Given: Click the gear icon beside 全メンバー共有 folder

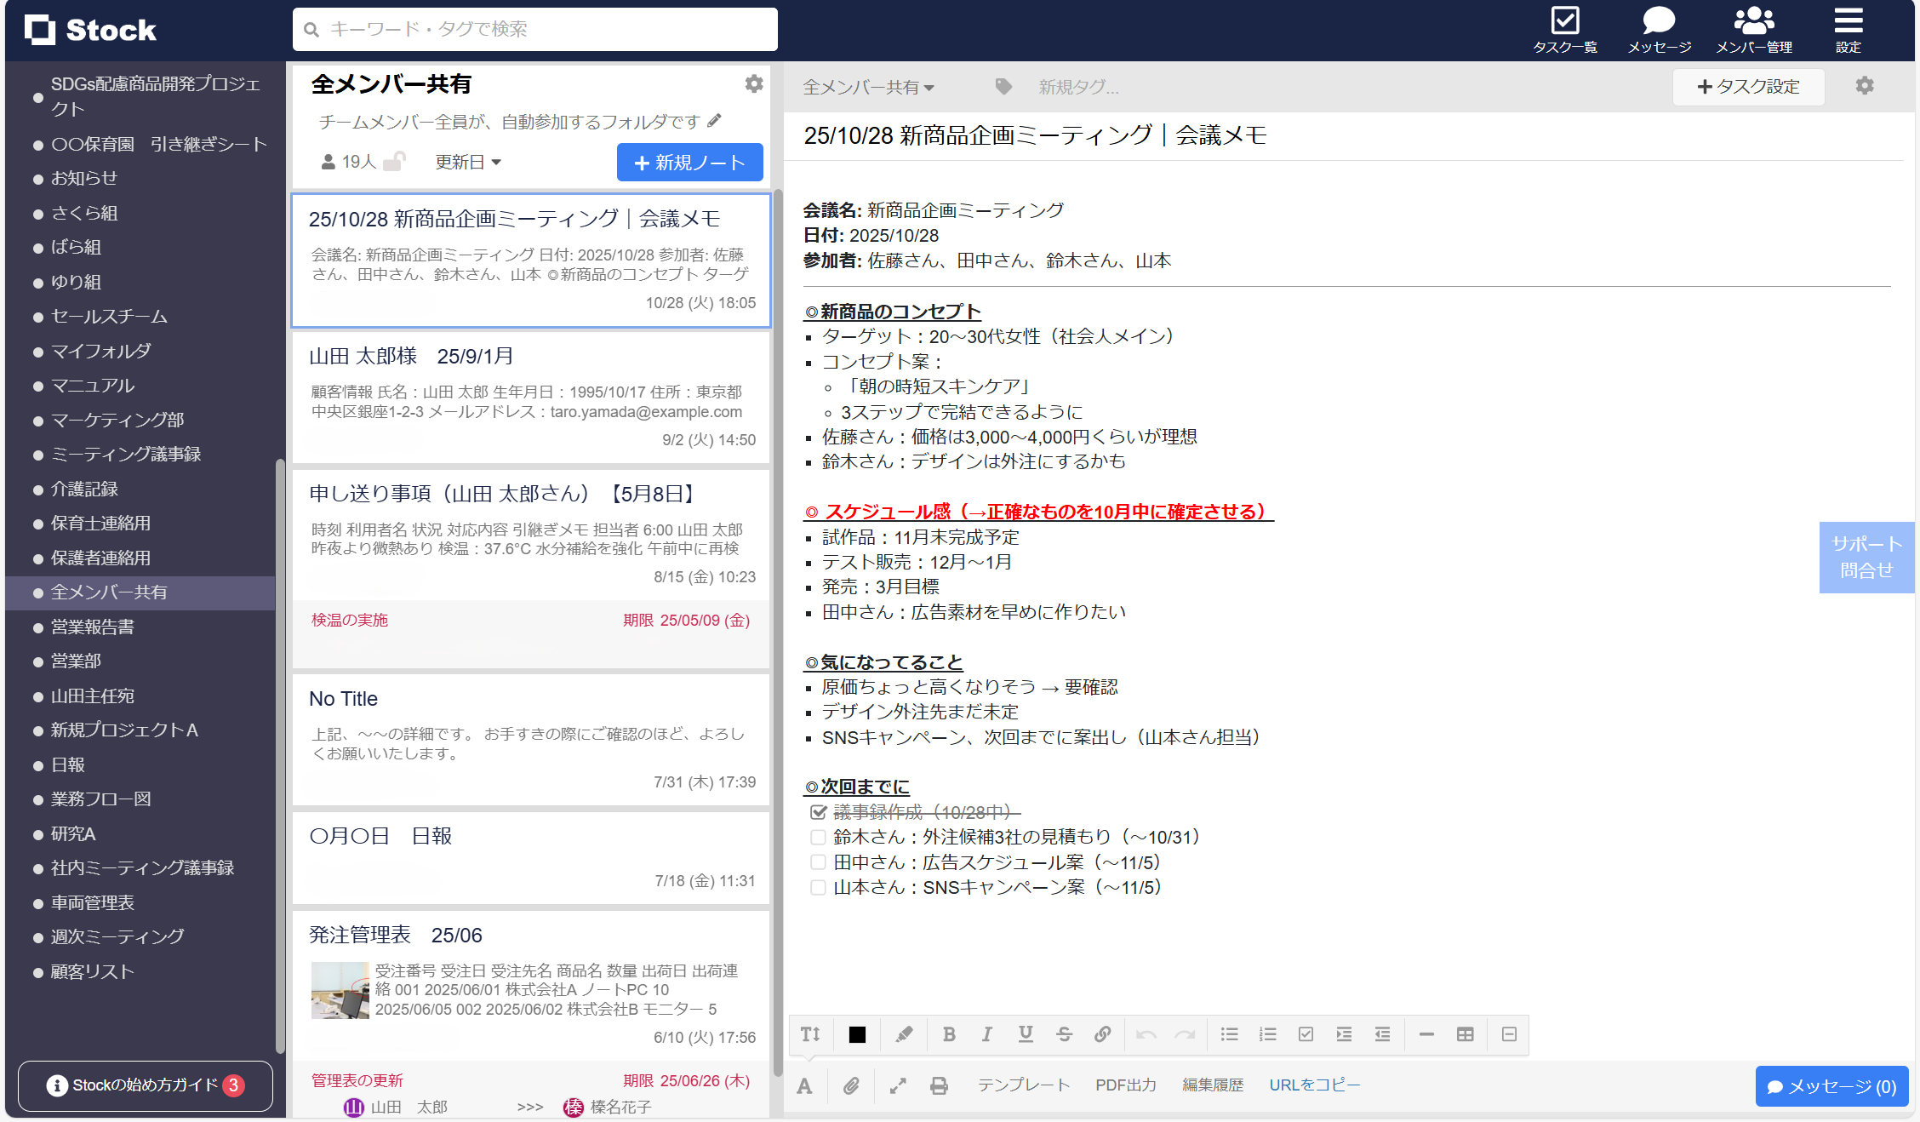Looking at the screenshot, I should (753, 84).
